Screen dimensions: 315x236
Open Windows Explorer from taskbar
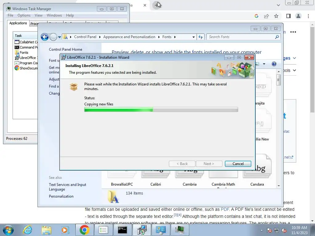pos(46,230)
